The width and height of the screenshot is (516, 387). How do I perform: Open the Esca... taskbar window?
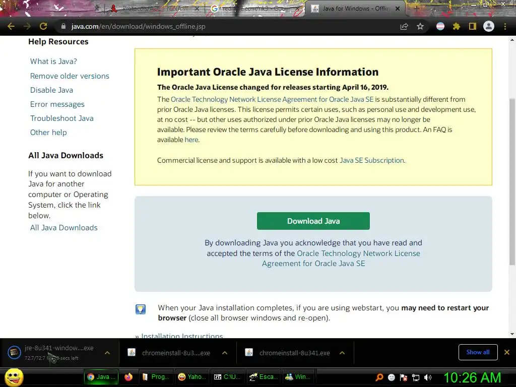(263, 377)
